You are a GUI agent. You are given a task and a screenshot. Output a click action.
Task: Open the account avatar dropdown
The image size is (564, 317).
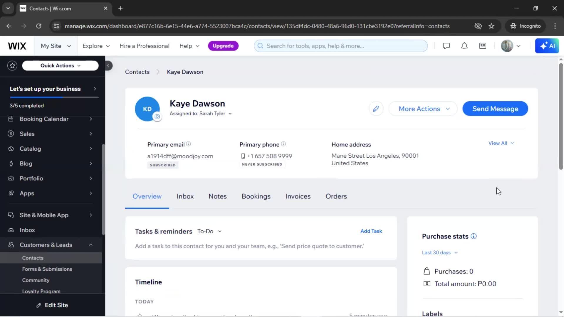(x=511, y=46)
